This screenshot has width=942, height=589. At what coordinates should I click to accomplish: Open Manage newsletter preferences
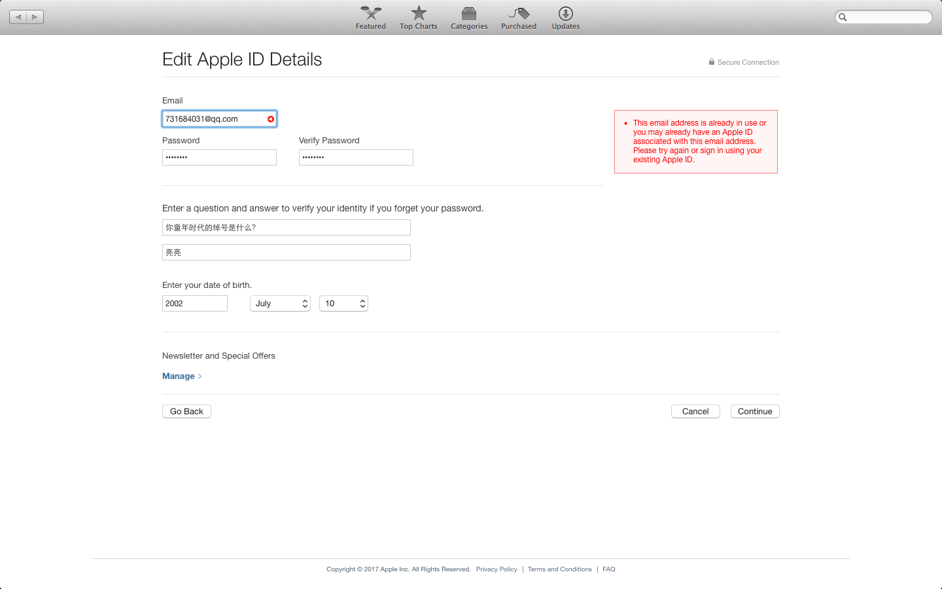pyautogui.click(x=179, y=376)
